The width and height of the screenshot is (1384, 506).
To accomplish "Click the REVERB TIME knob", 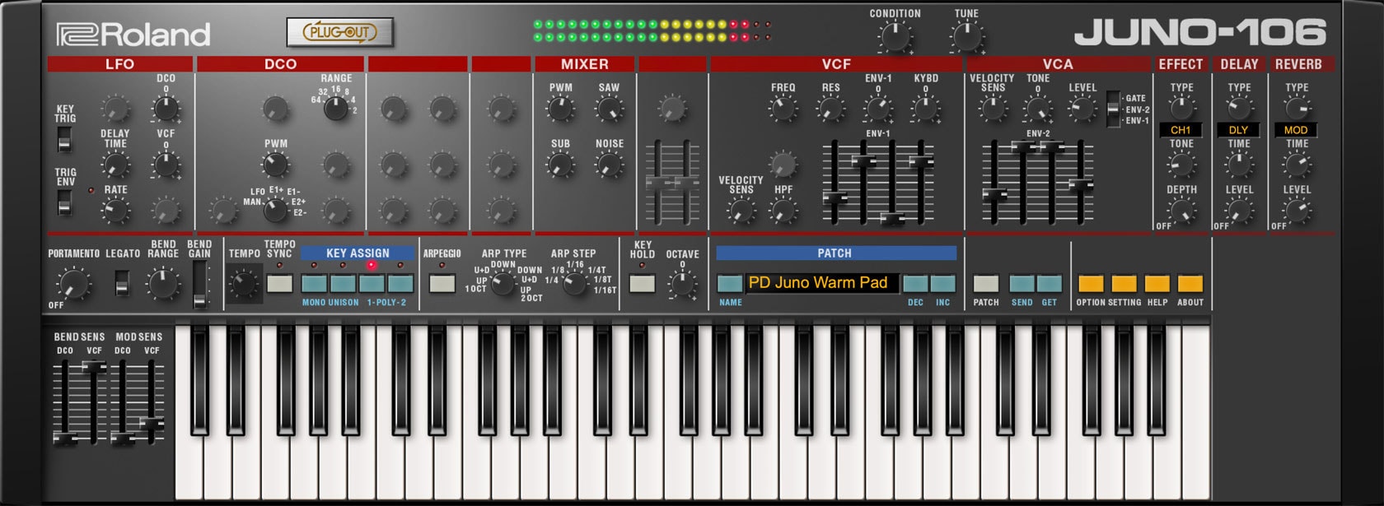I will (1297, 165).
